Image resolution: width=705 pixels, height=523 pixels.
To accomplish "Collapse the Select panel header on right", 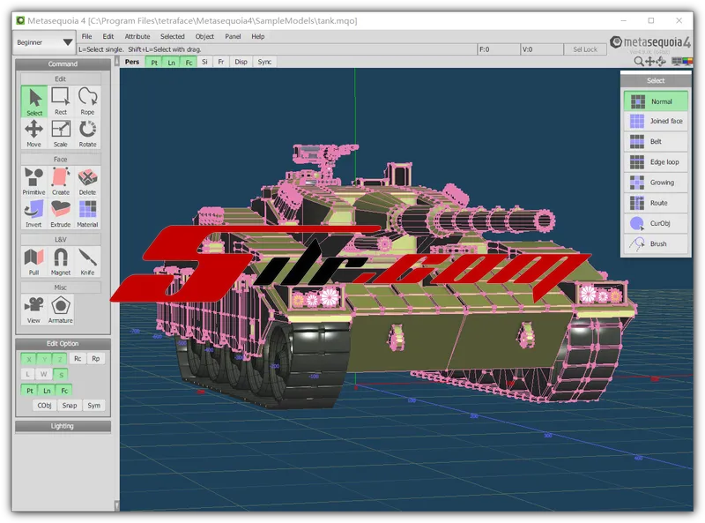I will (656, 80).
